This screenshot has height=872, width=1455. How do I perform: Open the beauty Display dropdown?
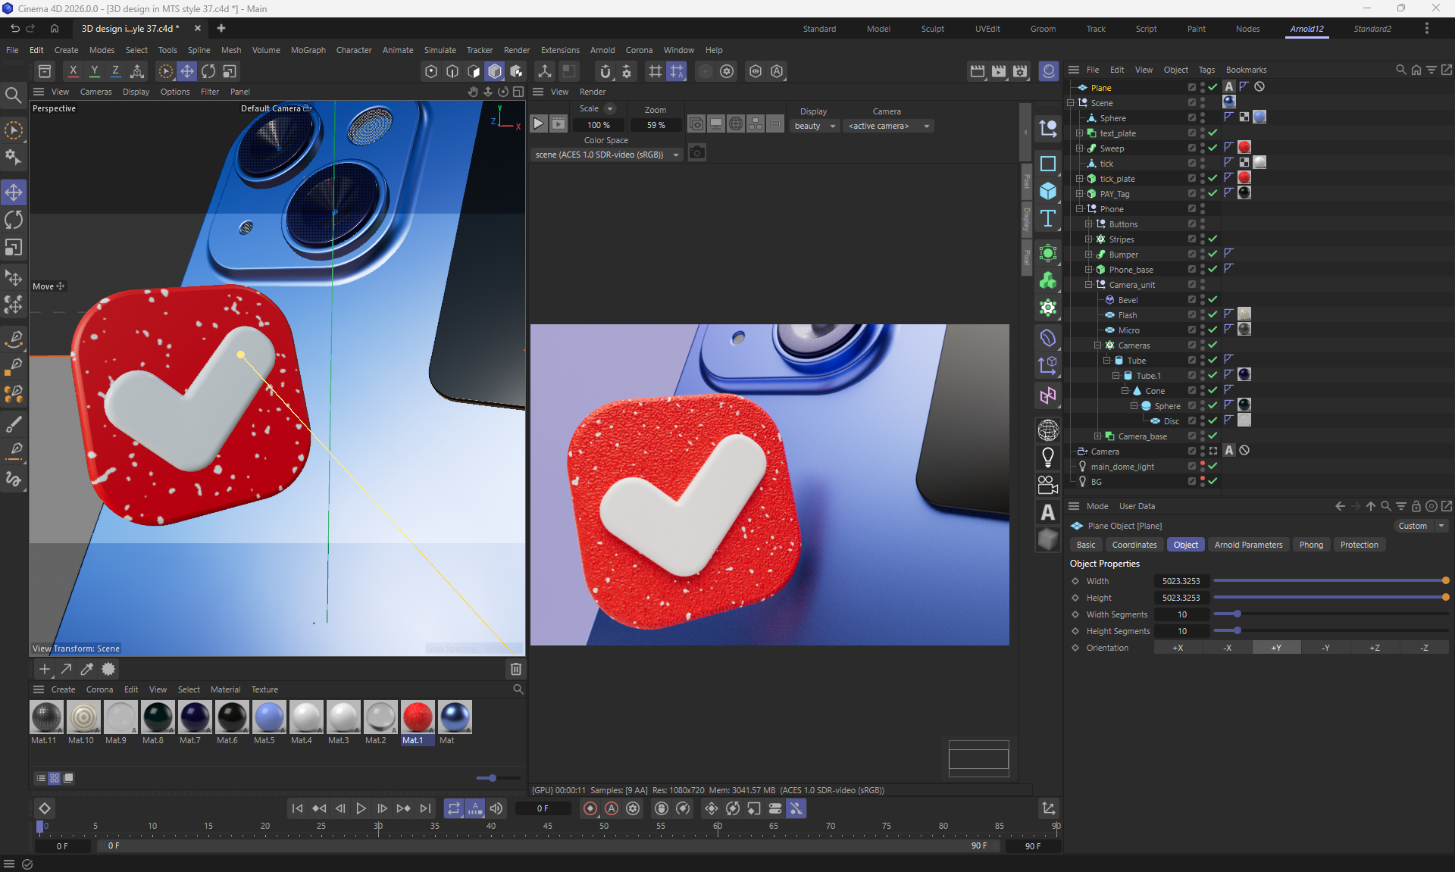(x=814, y=126)
